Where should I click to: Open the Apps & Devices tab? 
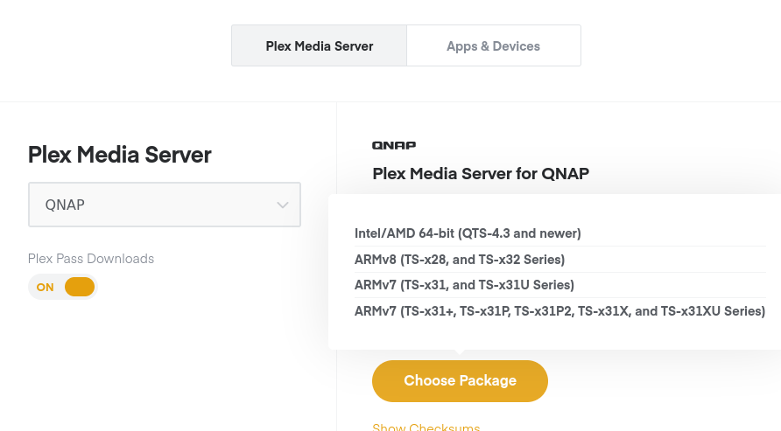tap(493, 45)
